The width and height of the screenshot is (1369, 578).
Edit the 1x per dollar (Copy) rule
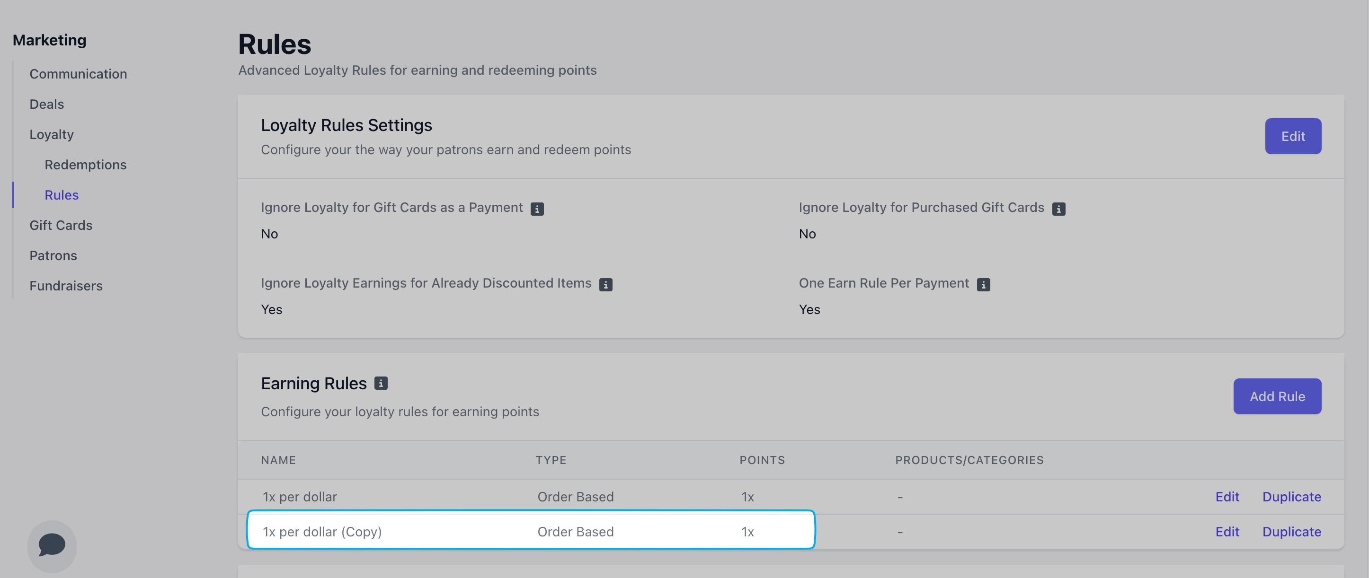pos(1227,532)
